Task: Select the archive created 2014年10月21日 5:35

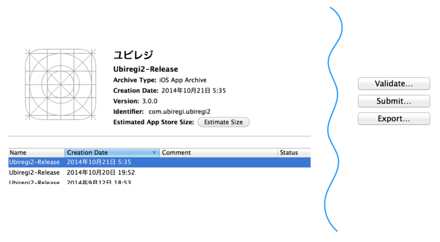Action: (x=159, y=162)
